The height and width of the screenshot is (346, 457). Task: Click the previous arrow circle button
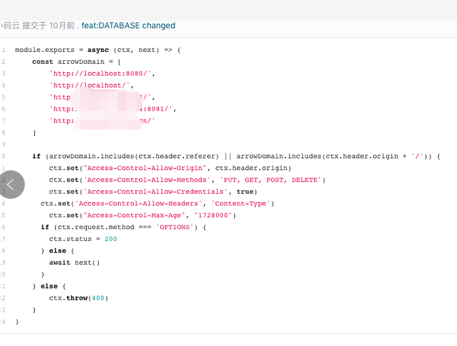(11, 184)
